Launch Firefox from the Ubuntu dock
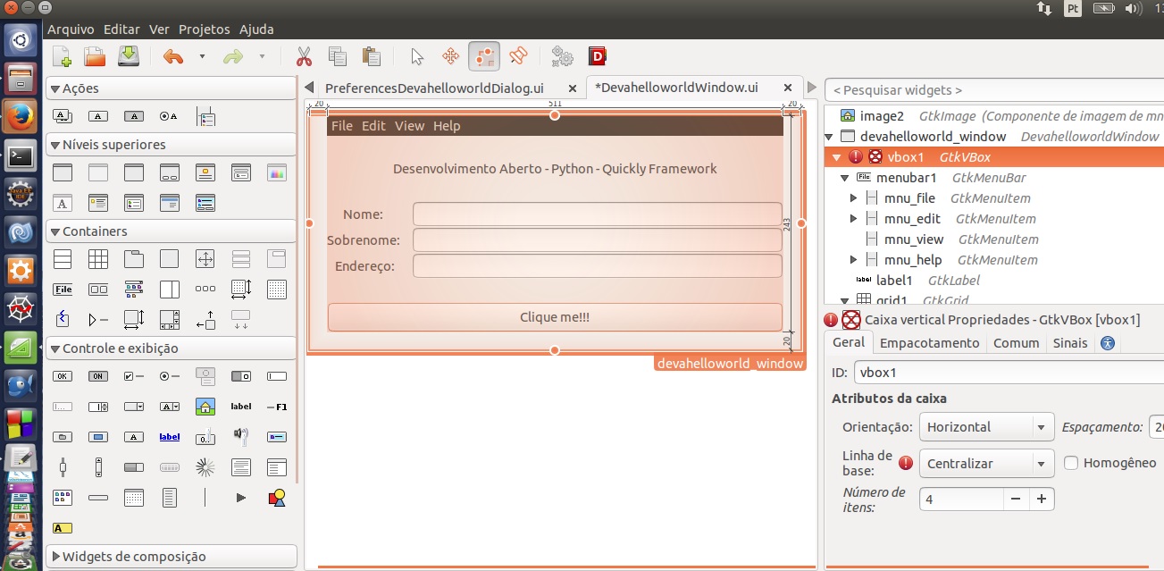The height and width of the screenshot is (571, 1164). (x=21, y=116)
